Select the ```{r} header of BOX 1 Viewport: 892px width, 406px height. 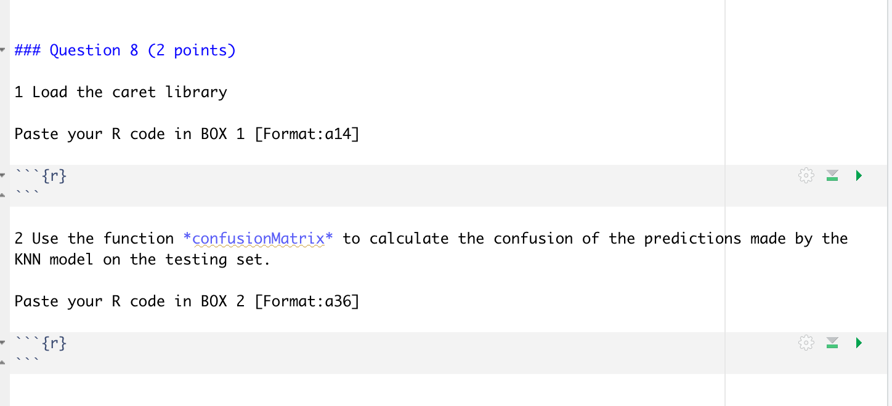[x=40, y=175]
